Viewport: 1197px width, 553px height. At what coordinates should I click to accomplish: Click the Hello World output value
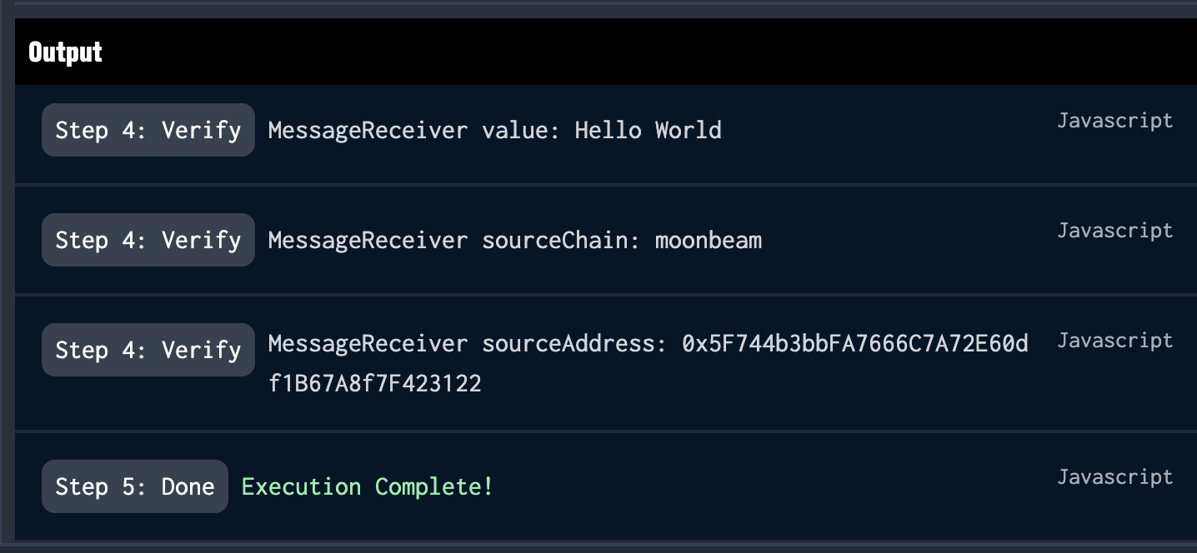648,130
